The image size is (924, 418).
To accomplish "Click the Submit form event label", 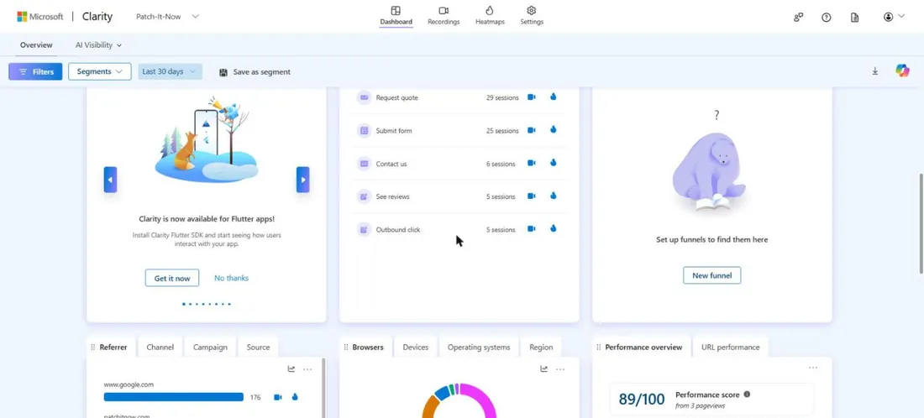I will (394, 131).
